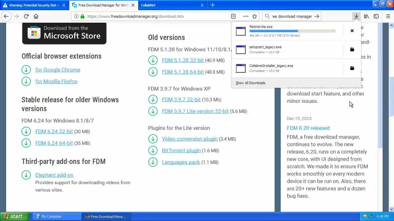The height and width of the screenshot is (221, 394).
Task: Open a new browser tab
Action: tap(213, 5)
